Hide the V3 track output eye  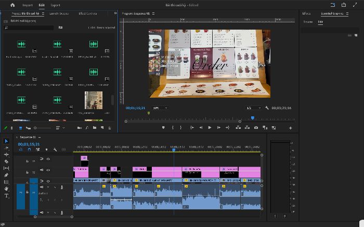pos(48,159)
